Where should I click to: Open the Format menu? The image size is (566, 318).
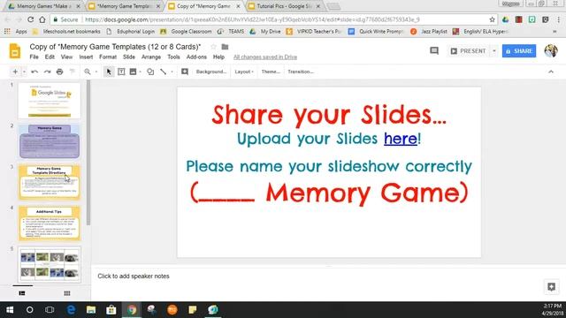[108, 57]
